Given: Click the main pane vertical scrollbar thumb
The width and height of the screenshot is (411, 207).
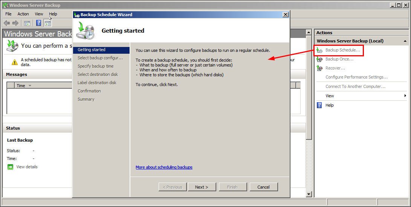Looking at the screenshot, I should point(309,87).
